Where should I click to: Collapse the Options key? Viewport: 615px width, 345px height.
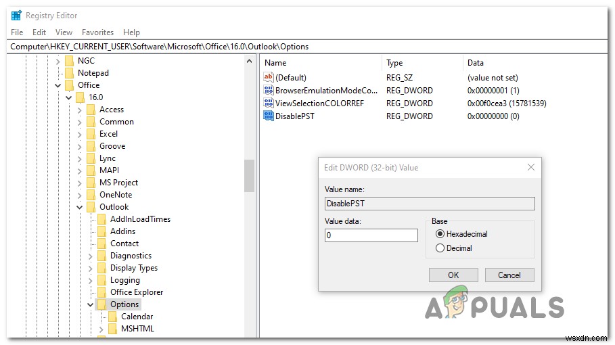click(90, 304)
